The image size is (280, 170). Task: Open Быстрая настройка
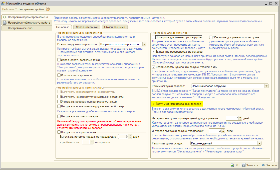[31, 9]
